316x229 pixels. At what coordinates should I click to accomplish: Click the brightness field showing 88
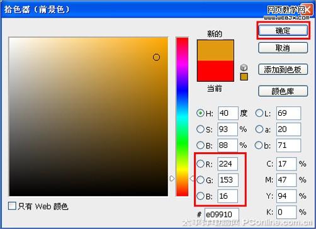pyautogui.click(x=228, y=145)
